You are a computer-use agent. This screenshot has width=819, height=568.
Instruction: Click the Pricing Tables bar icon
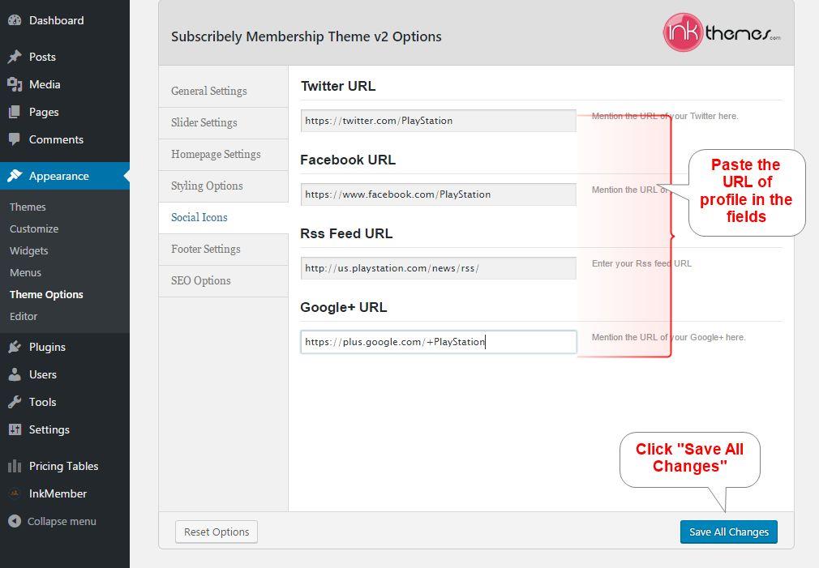[x=15, y=466]
